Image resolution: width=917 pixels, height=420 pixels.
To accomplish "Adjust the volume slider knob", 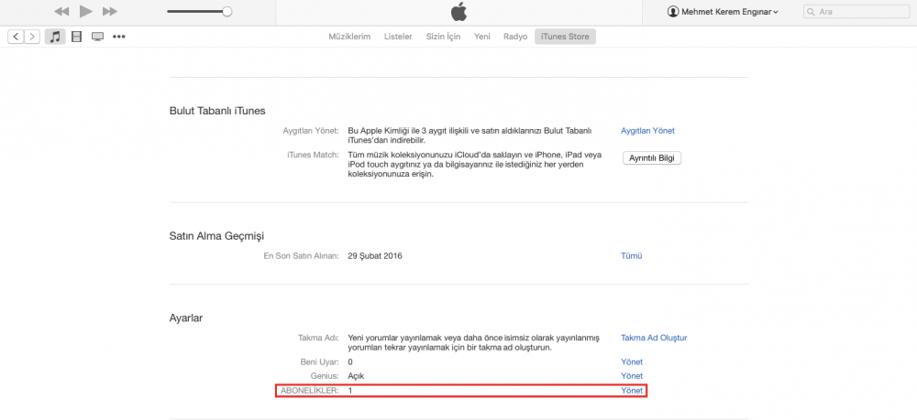I will coord(227,12).
